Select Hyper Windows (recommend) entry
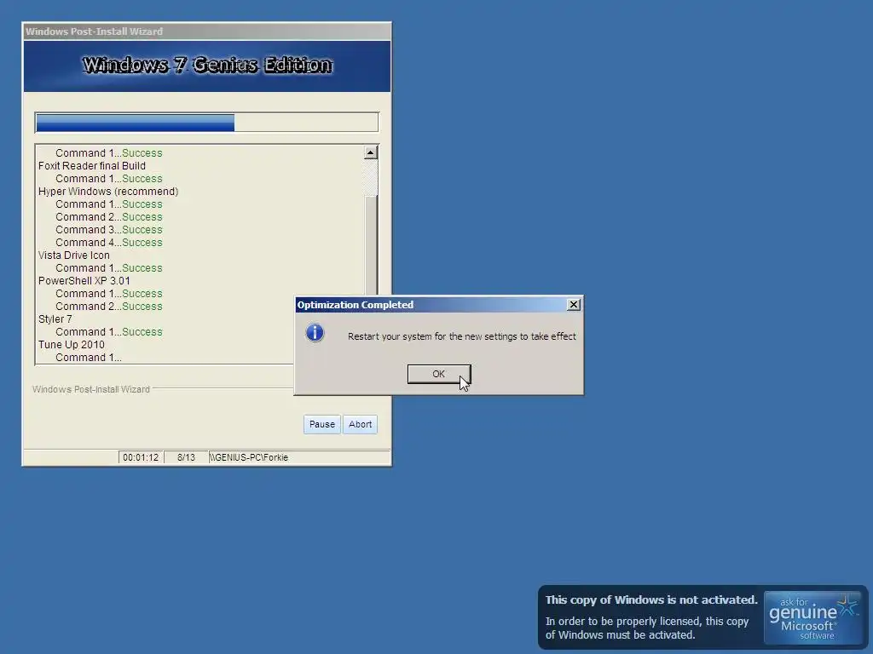 point(108,192)
